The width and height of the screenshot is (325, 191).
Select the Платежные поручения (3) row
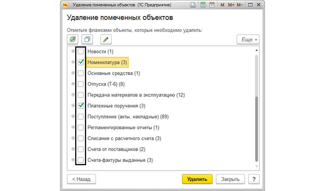click(x=116, y=106)
